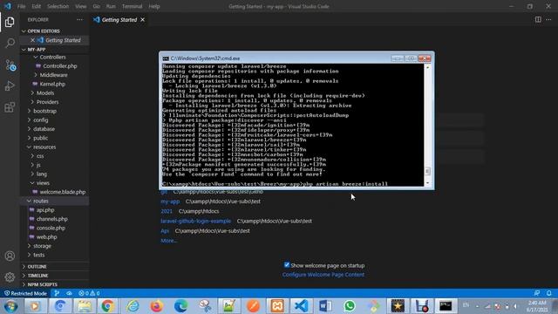Click the source control branch status icon
This screenshot has height=314, width=558.
pos(56,293)
